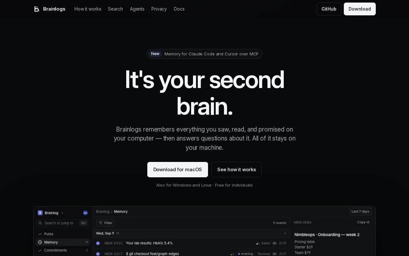Click the plus icon in Wed, Sep 9 row

(x=285, y=234)
